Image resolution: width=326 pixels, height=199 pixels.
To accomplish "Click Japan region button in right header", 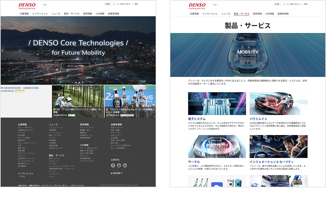I will (215, 4).
